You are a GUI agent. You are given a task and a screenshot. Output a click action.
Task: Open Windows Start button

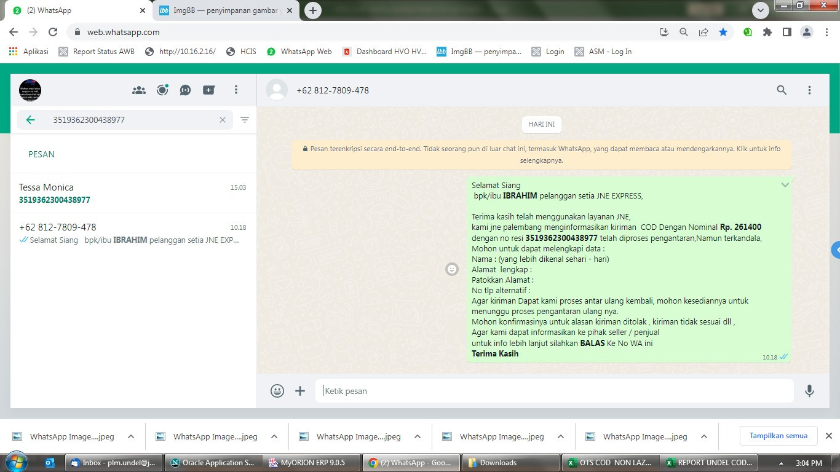(17, 462)
